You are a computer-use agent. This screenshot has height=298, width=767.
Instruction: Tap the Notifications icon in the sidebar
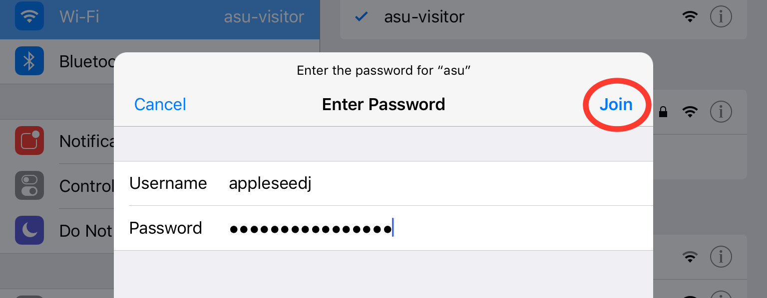point(29,141)
